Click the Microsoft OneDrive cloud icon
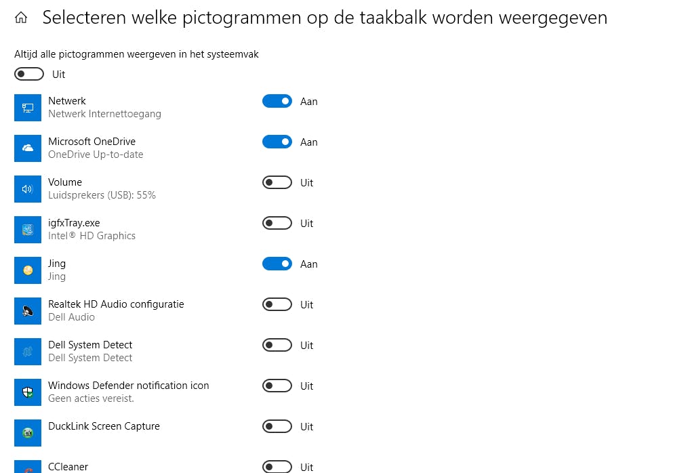The width and height of the screenshot is (688, 473). pos(28,148)
